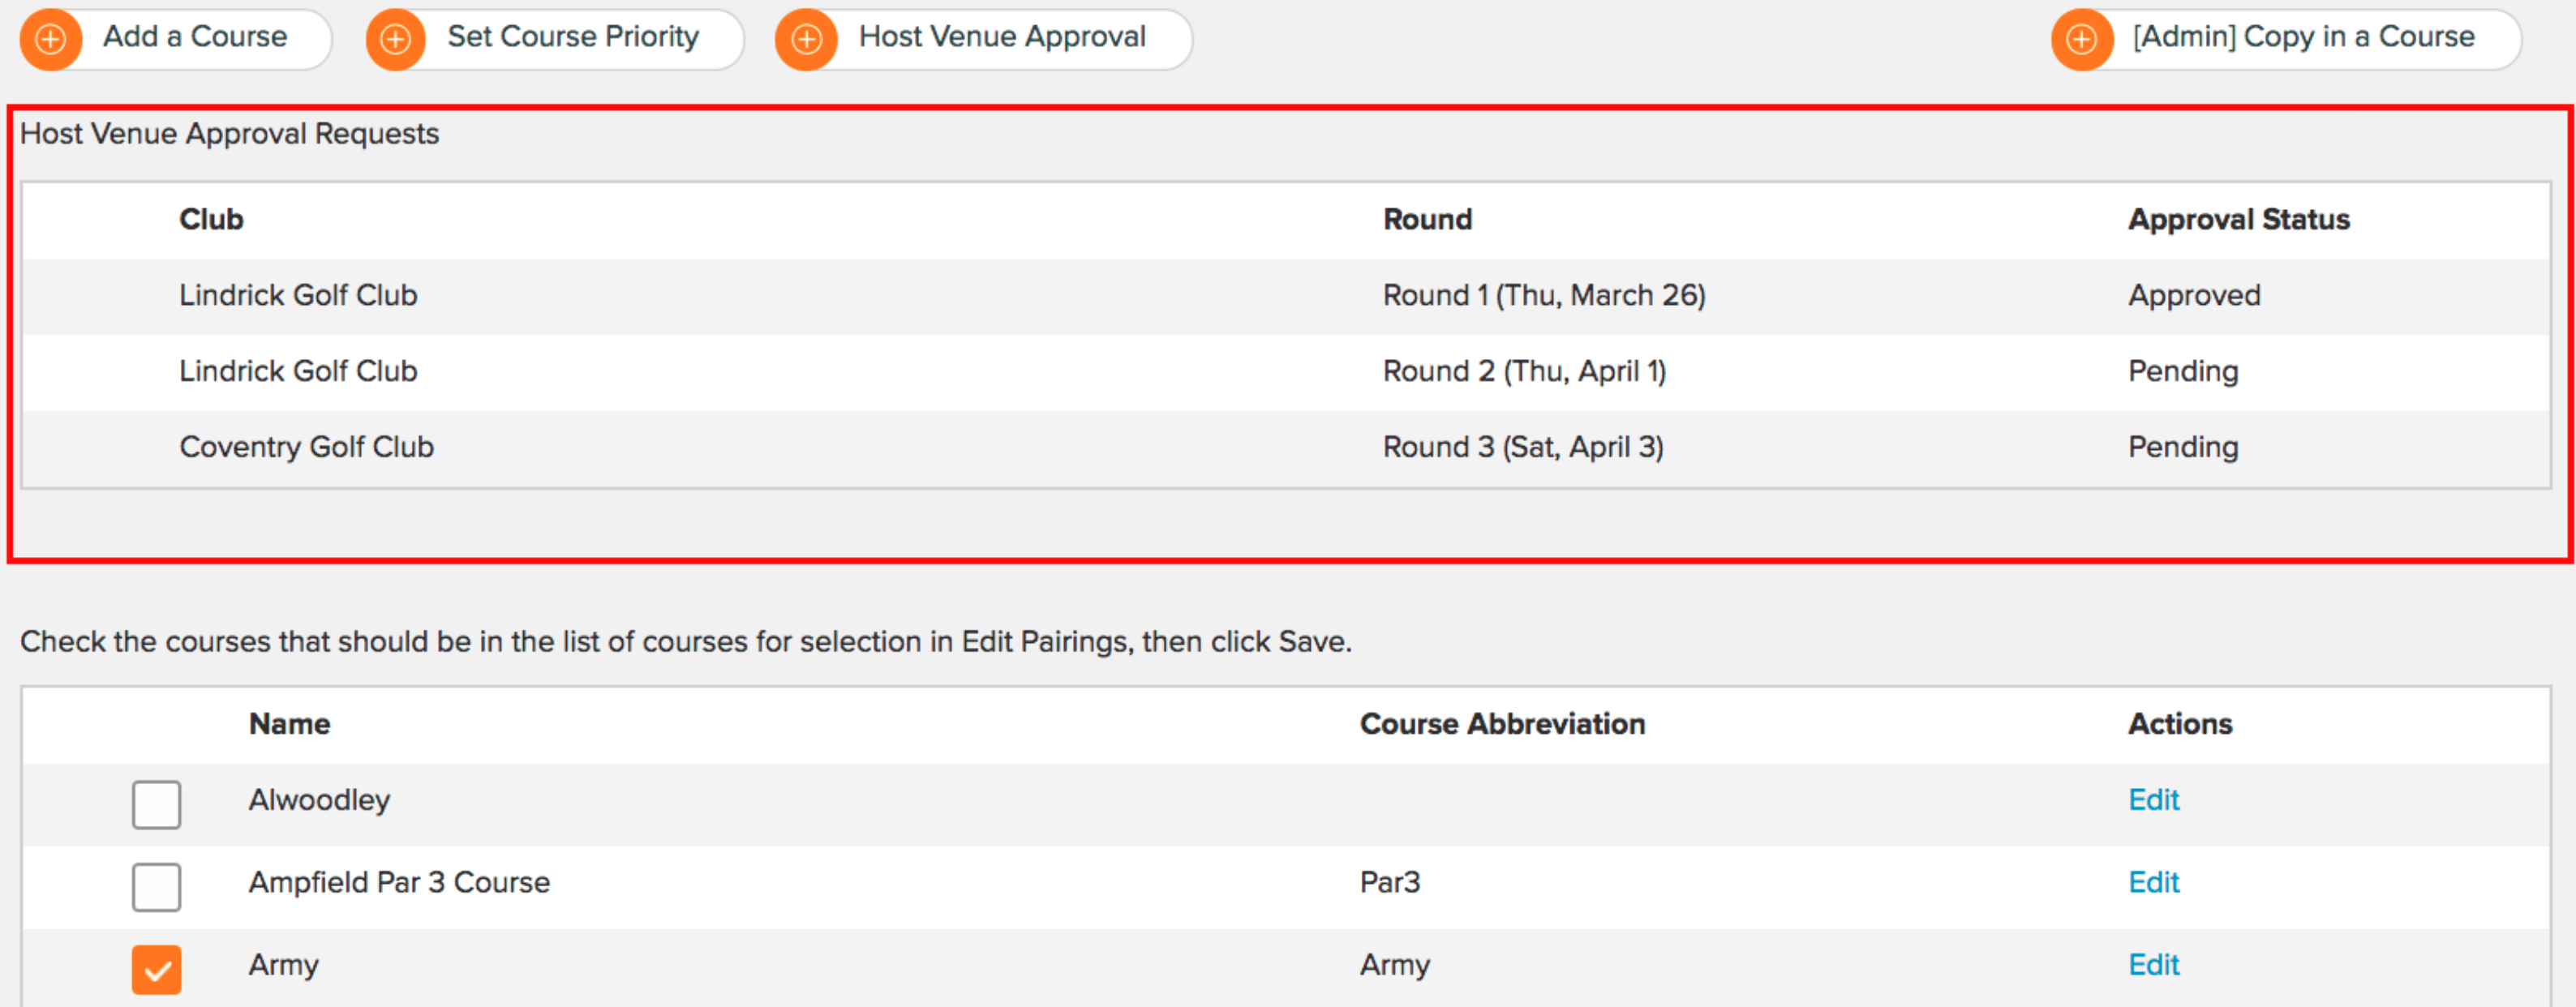This screenshot has height=1007, width=2576.
Task: Click the plus icon beside Add a Course
Action: pyautogui.click(x=50, y=39)
